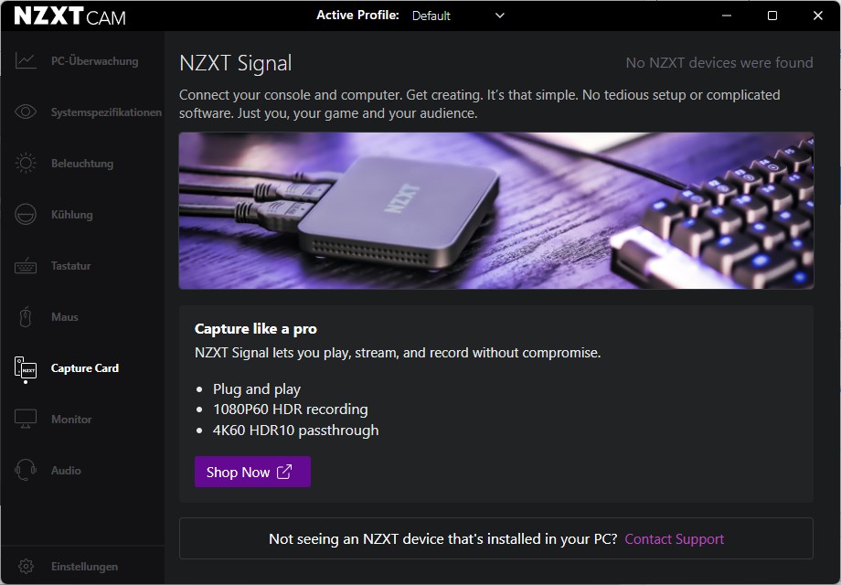
Task: Go to the Kühlung section label
Action: [x=72, y=215]
